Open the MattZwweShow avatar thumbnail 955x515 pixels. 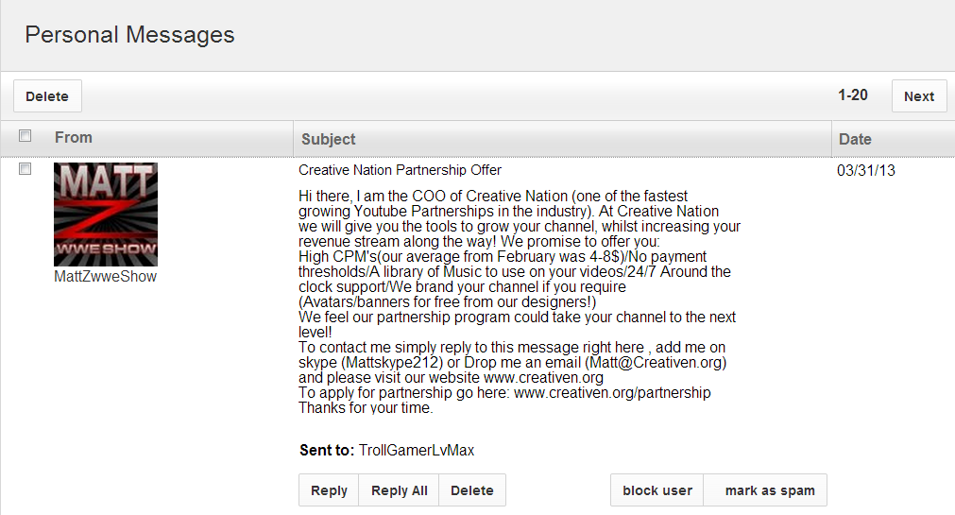(106, 214)
